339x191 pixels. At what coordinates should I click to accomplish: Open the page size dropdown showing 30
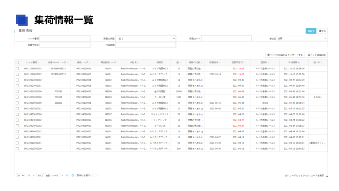click(20, 175)
